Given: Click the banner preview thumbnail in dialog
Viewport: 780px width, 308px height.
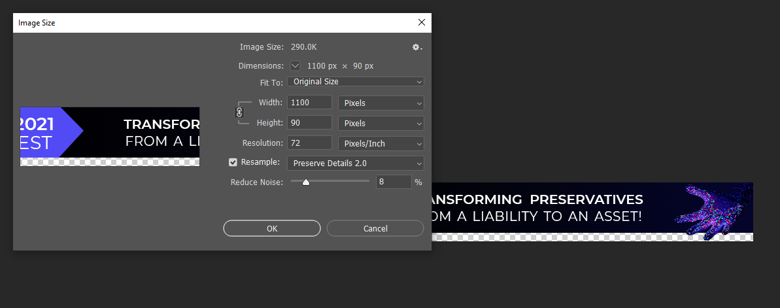Looking at the screenshot, I should pyautogui.click(x=110, y=136).
